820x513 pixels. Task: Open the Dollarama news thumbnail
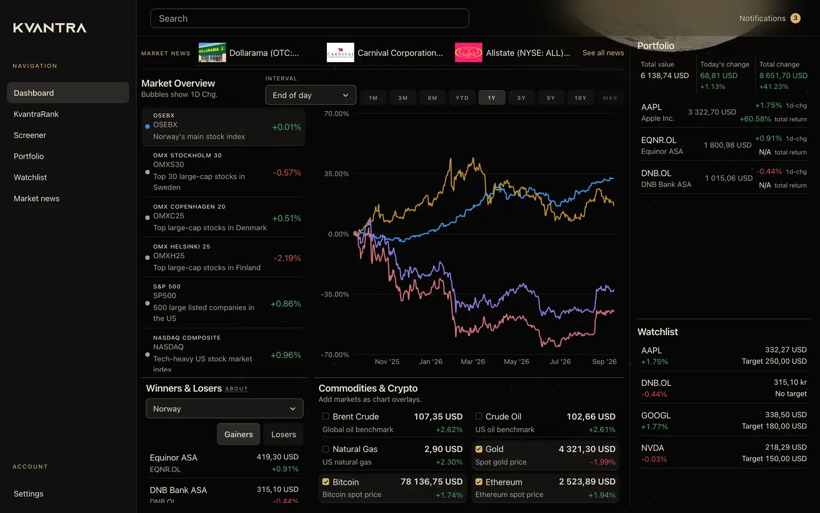pyautogui.click(x=212, y=52)
